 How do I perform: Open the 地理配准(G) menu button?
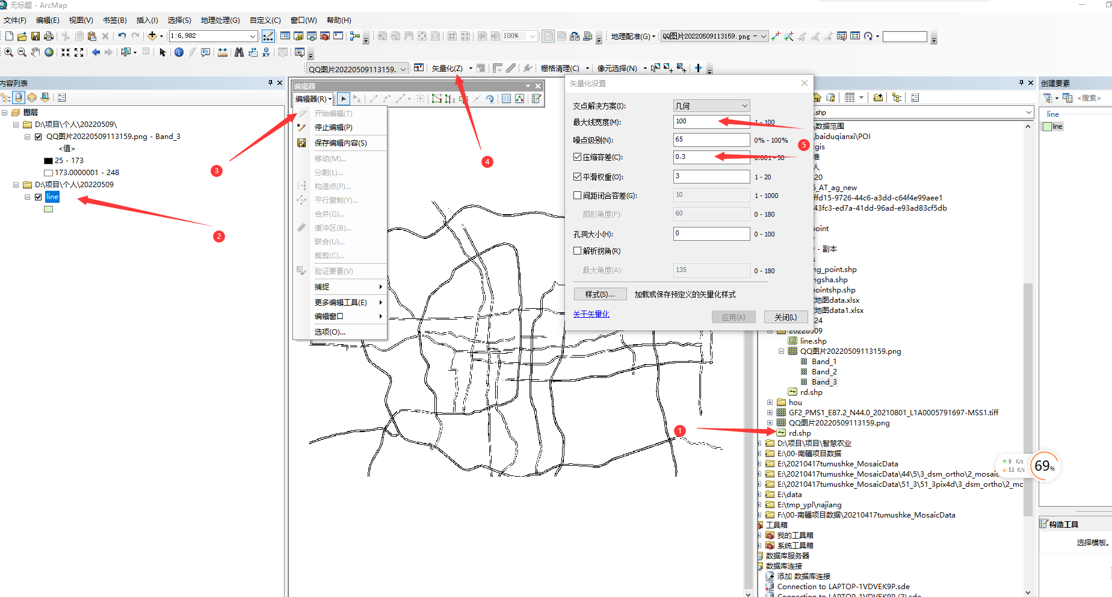click(633, 36)
